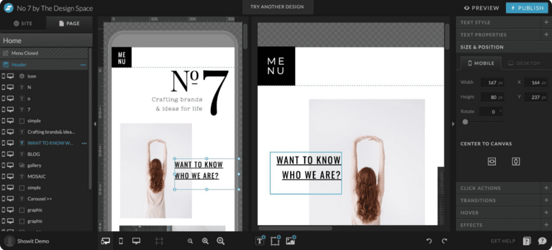
Task: Click the icon layer's globe symbol
Action: 22,76
